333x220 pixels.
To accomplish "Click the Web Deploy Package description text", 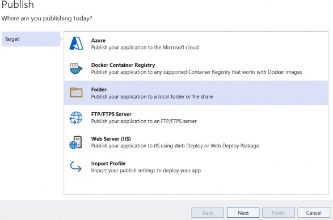I will coord(175,146).
